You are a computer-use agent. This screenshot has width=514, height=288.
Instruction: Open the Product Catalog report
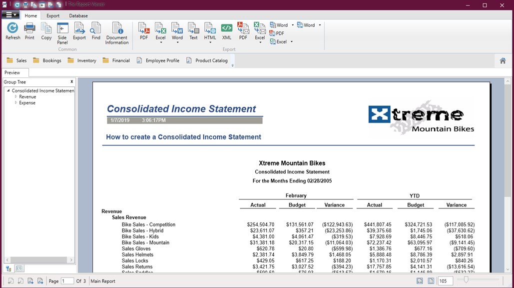207,60
